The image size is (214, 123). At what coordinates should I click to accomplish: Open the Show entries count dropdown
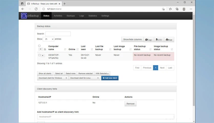(48, 39)
